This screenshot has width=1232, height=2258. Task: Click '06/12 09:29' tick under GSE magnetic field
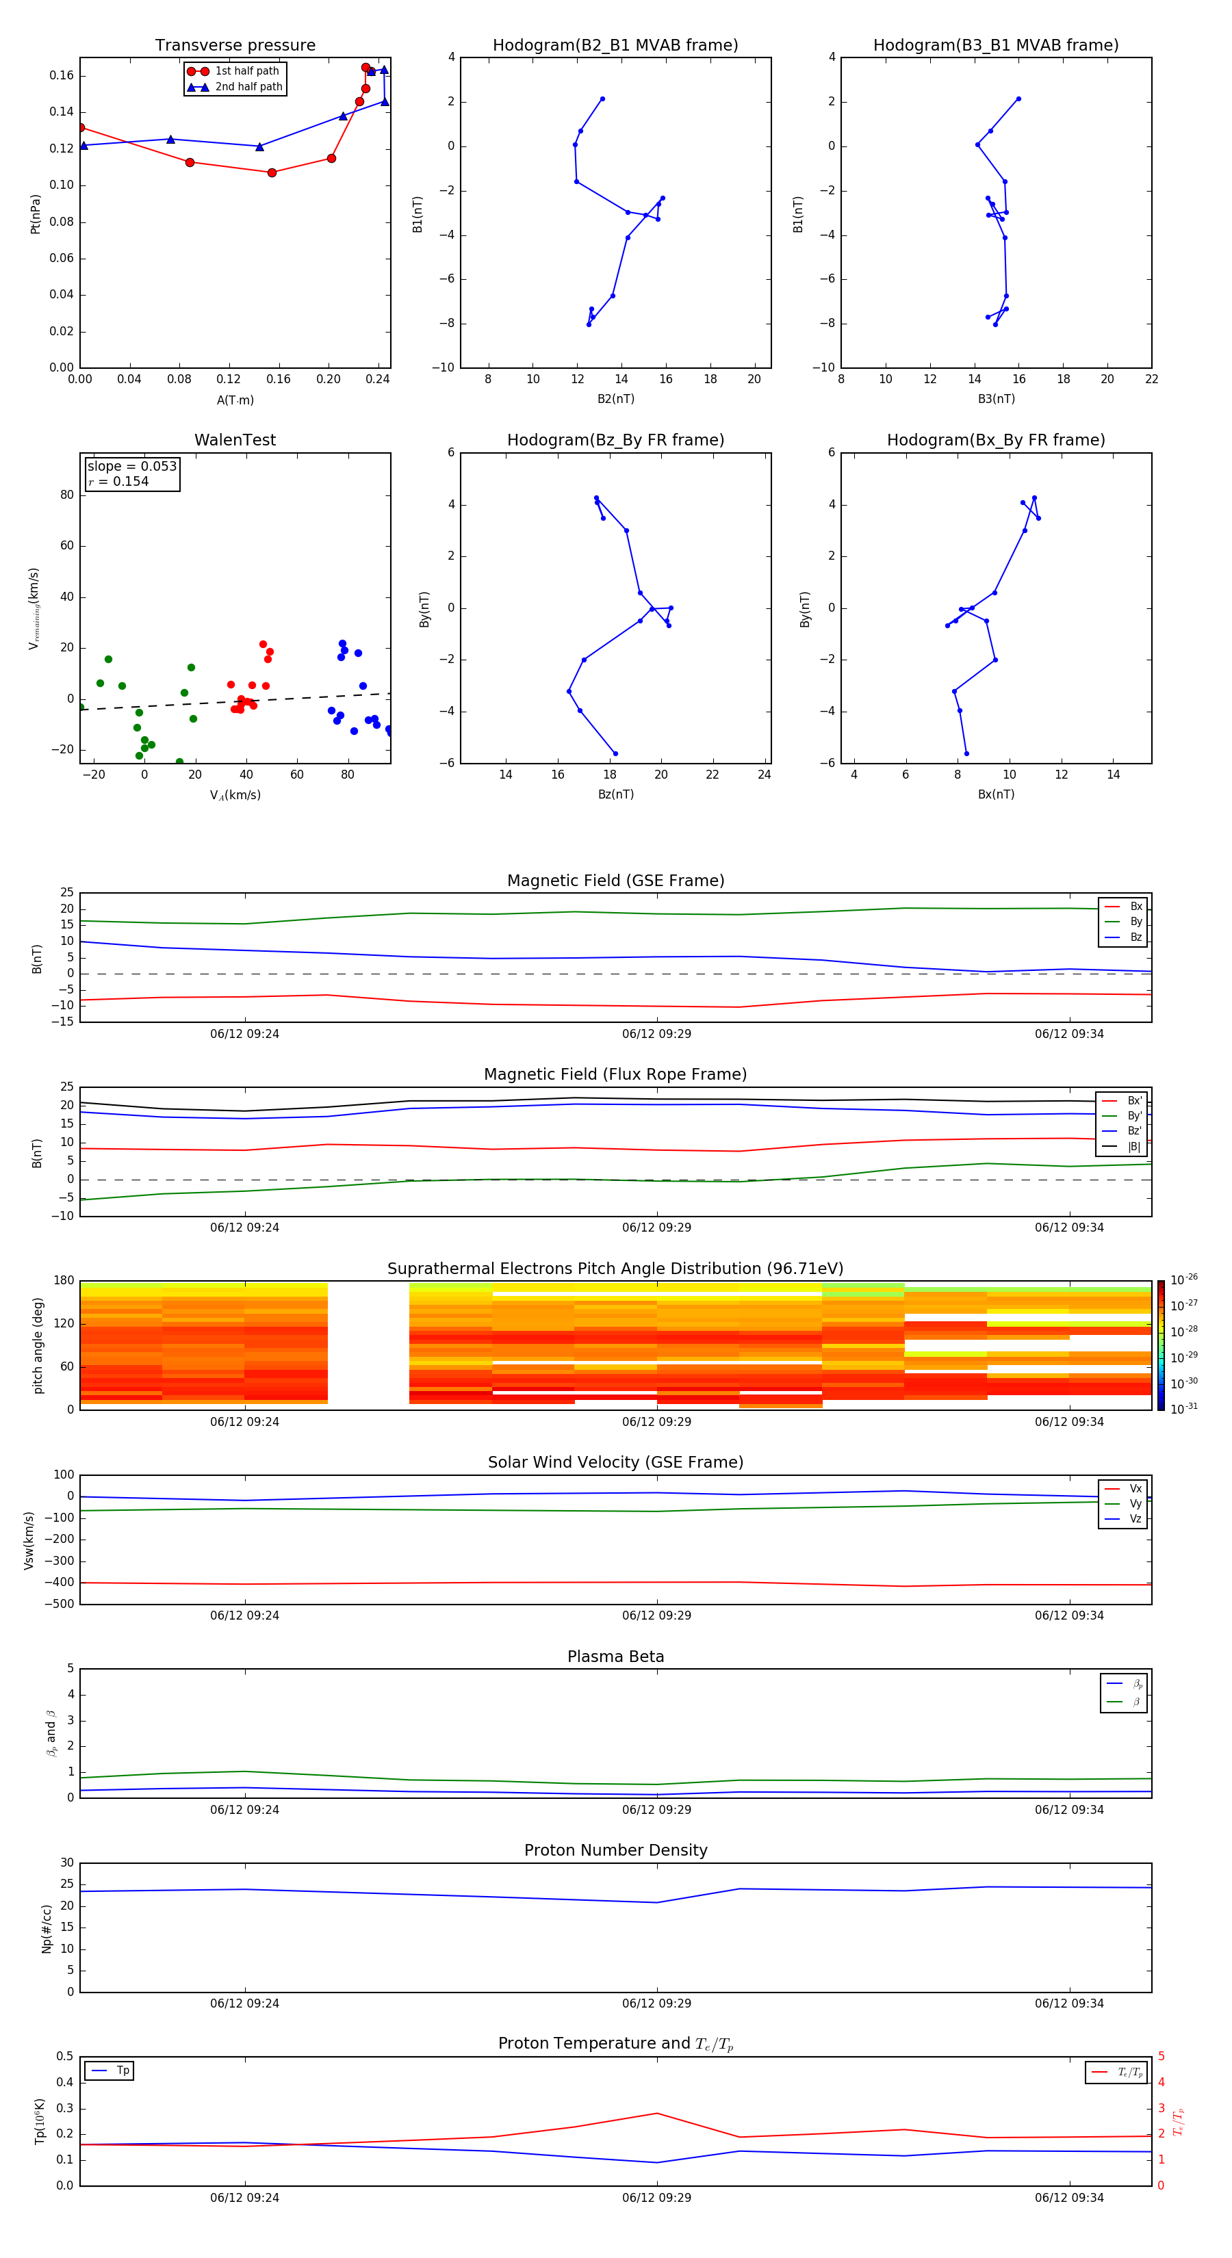[x=657, y=1035]
